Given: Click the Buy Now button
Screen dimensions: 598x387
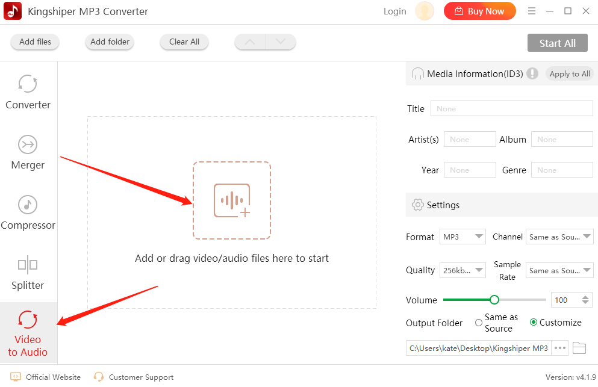Looking at the screenshot, I should 480,11.
